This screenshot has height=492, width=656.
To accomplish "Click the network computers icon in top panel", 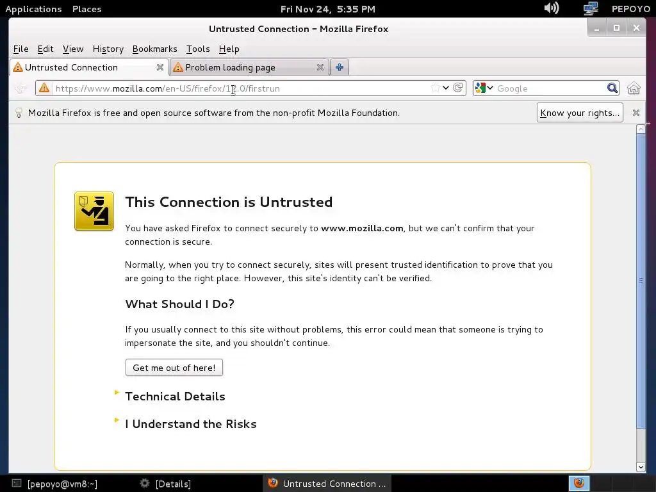I will (x=591, y=8).
